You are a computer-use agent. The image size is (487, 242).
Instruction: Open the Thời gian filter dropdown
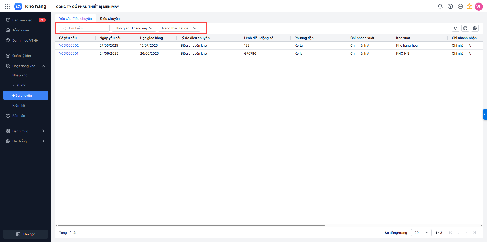pos(134,28)
